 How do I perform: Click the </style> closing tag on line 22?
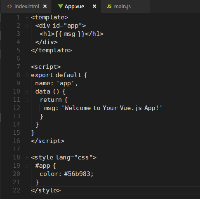[46, 190]
